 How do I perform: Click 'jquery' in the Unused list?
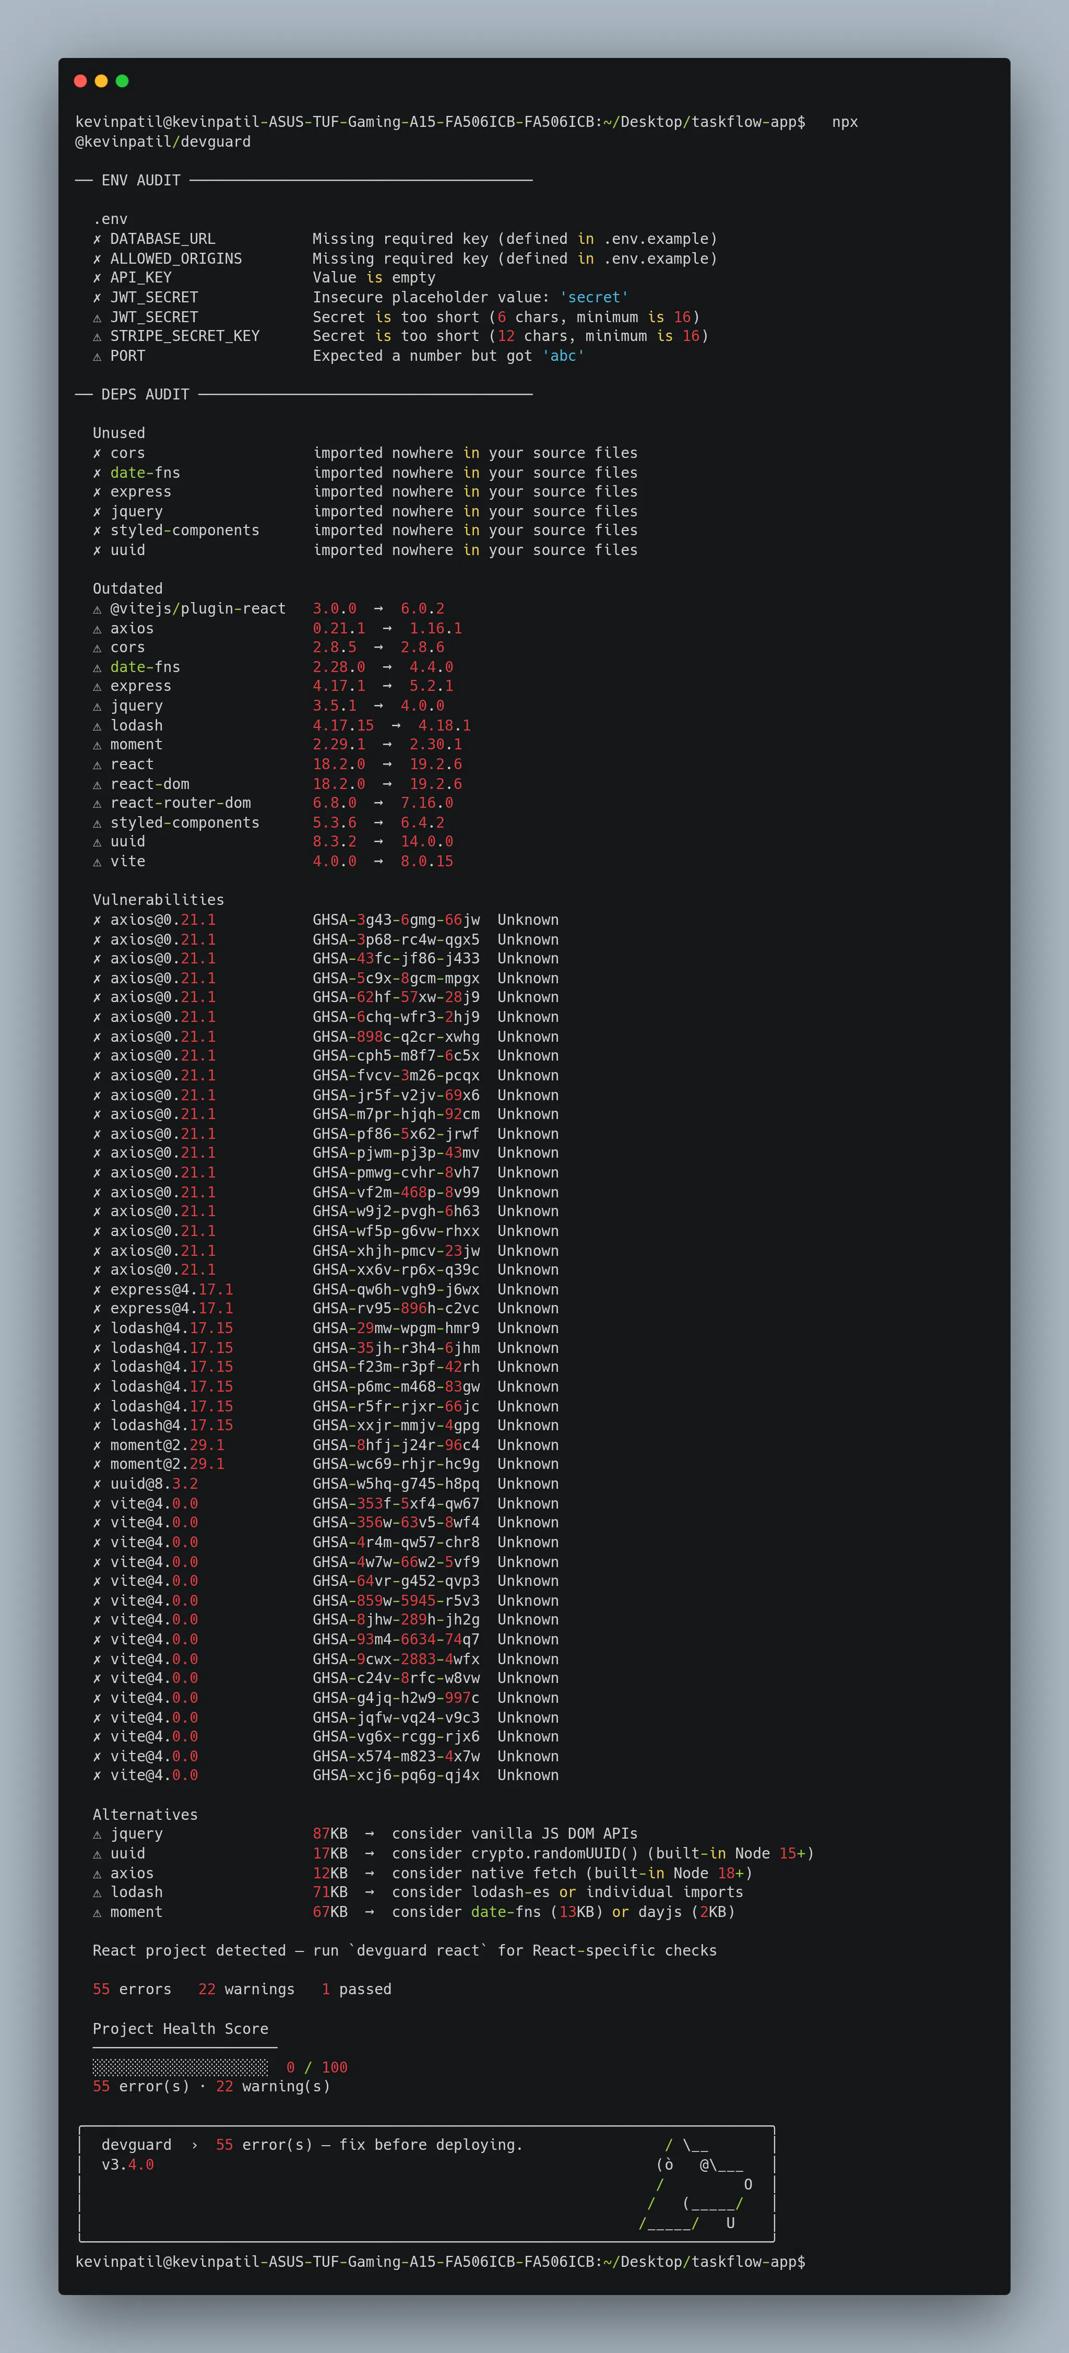[x=136, y=512]
